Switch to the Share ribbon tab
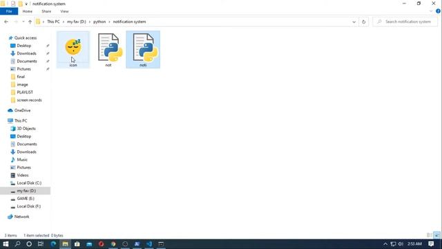 tap(46, 11)
